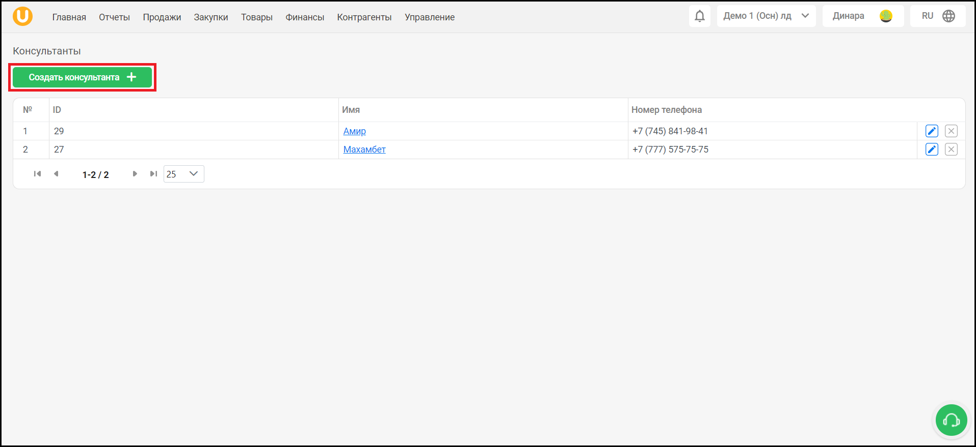This screenshot has height=447, width=976.
Task: Expand the Демо 1 (Осн) лд dropdown
Action: 766,16
